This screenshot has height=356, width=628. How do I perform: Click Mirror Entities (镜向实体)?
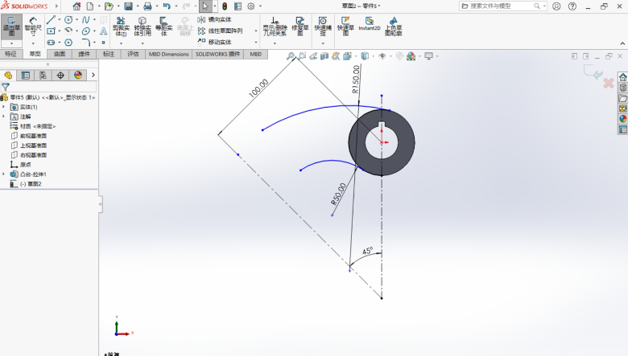pos(214,19)
